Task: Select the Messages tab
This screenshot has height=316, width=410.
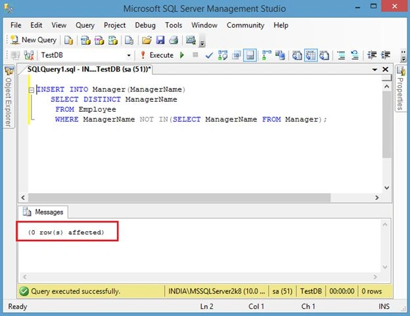Action: point(43,212)
